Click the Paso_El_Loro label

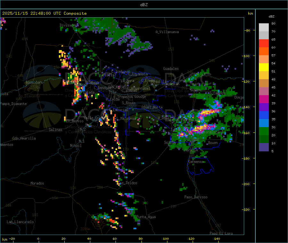(221, 233)
